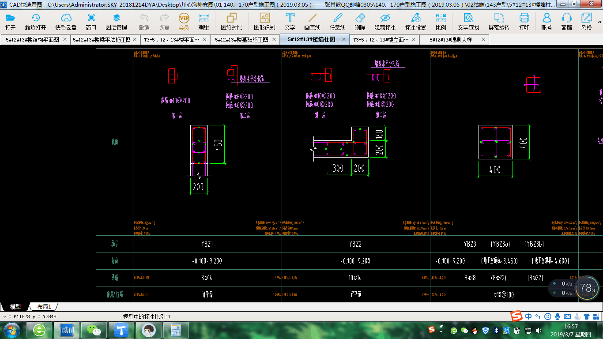The width and height of the screenshot is (603, 339).
Task: Select the 窗口 zoom window tool
Action: click(91, 22)
